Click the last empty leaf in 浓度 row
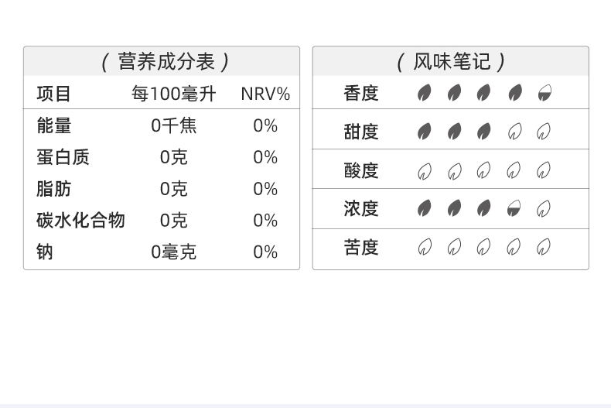Viewport: 611px width, 408px height. (544, 208)
